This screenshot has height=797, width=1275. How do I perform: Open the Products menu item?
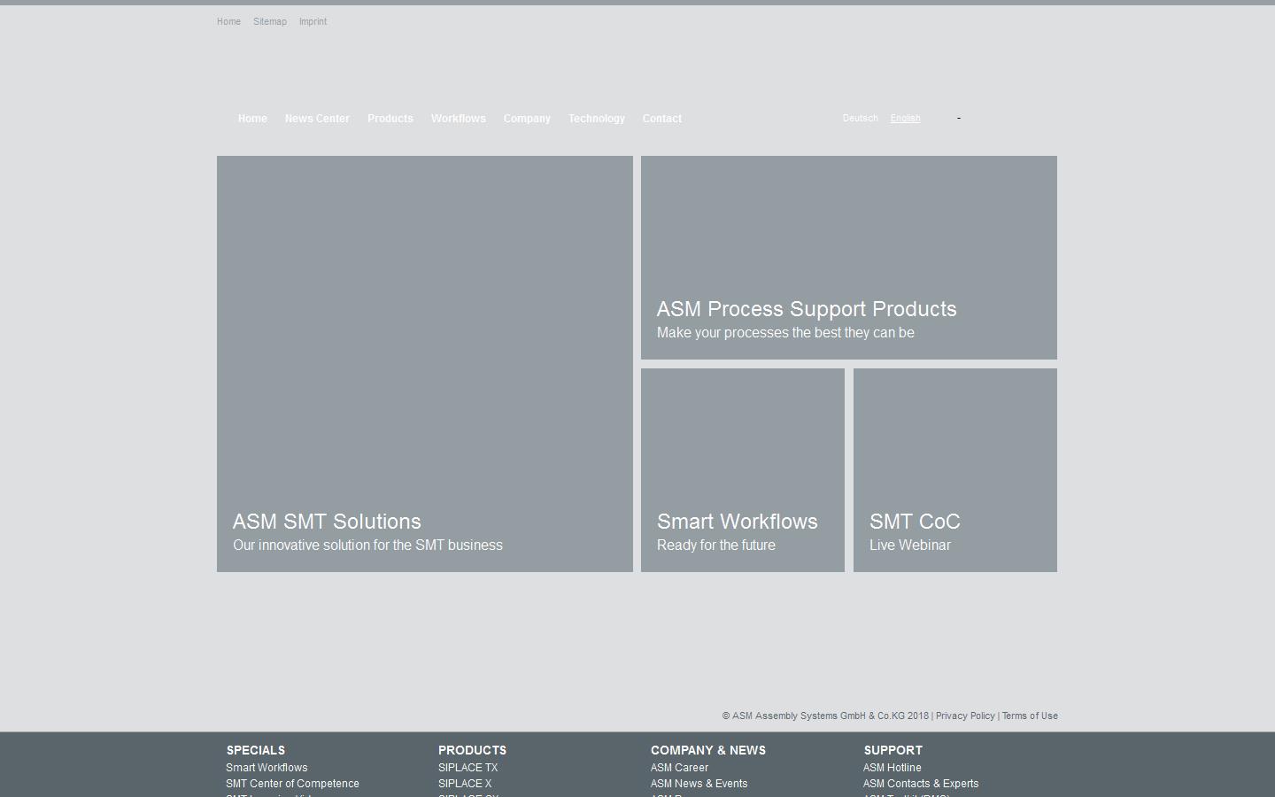pos(390,119)
